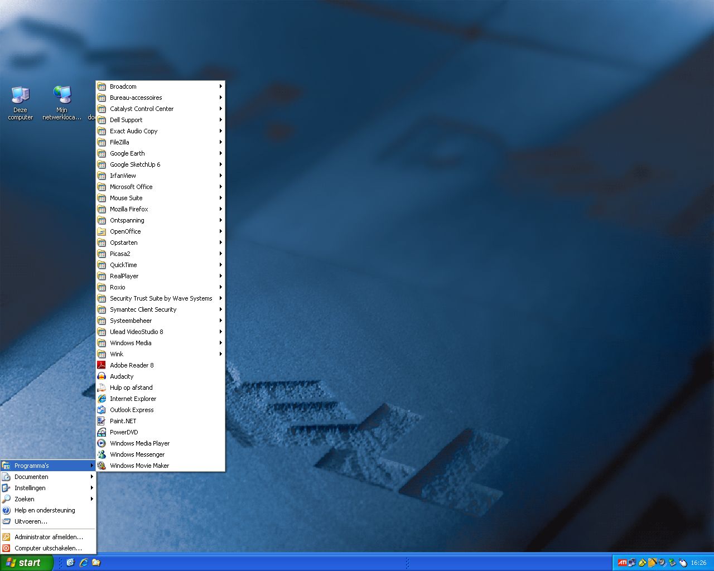Open Documenten in the Start menu

48,477
